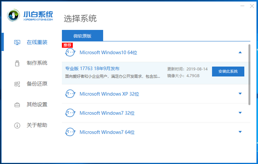Click the Windows10 64位 face icon
The image size is (258, 164).
70,53
